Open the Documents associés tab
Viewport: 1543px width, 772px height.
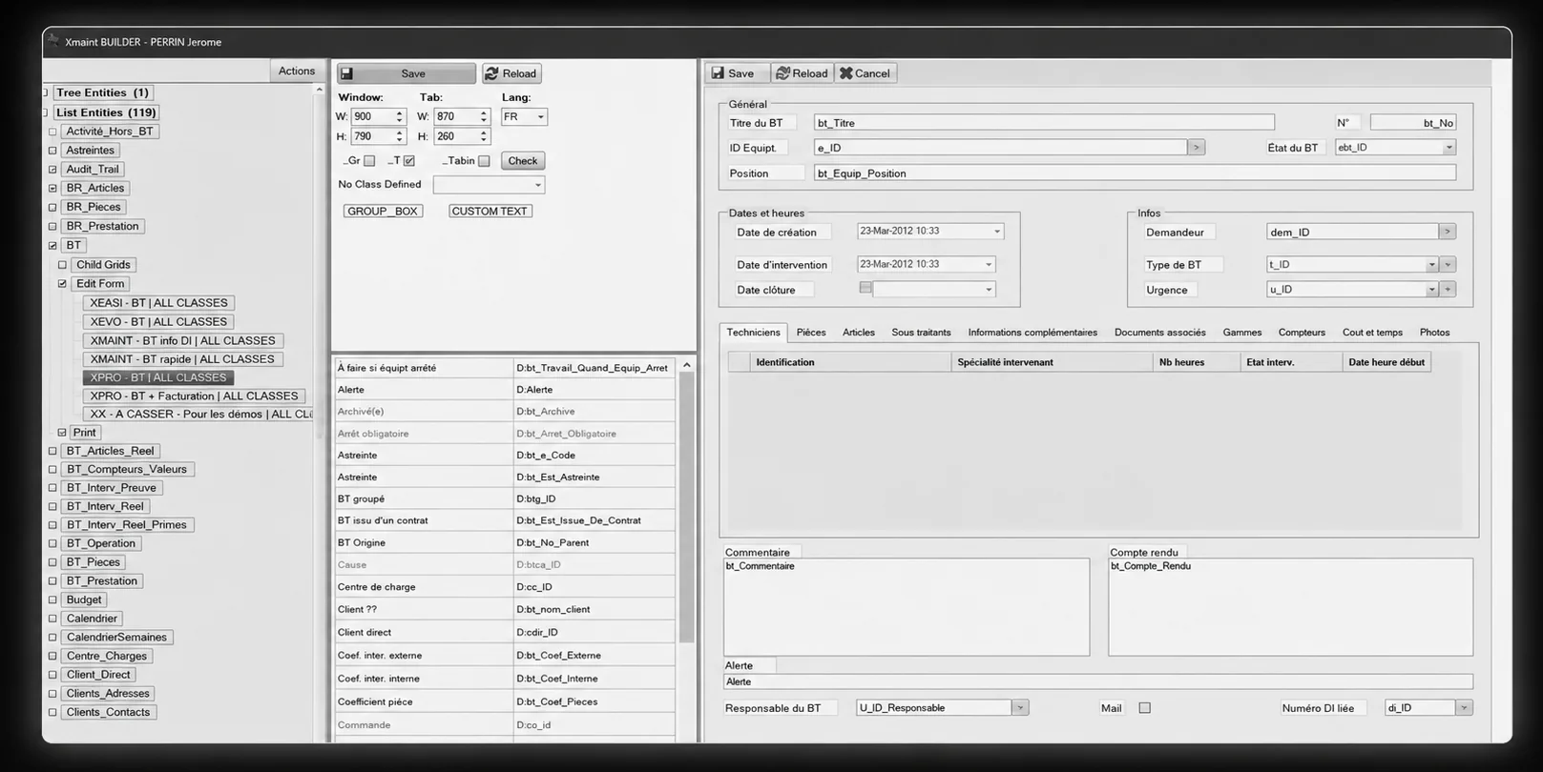(1159, 333)
